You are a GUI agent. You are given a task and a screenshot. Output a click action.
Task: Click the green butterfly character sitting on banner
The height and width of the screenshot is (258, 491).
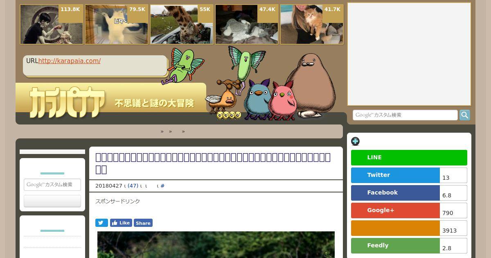point(183,66)
